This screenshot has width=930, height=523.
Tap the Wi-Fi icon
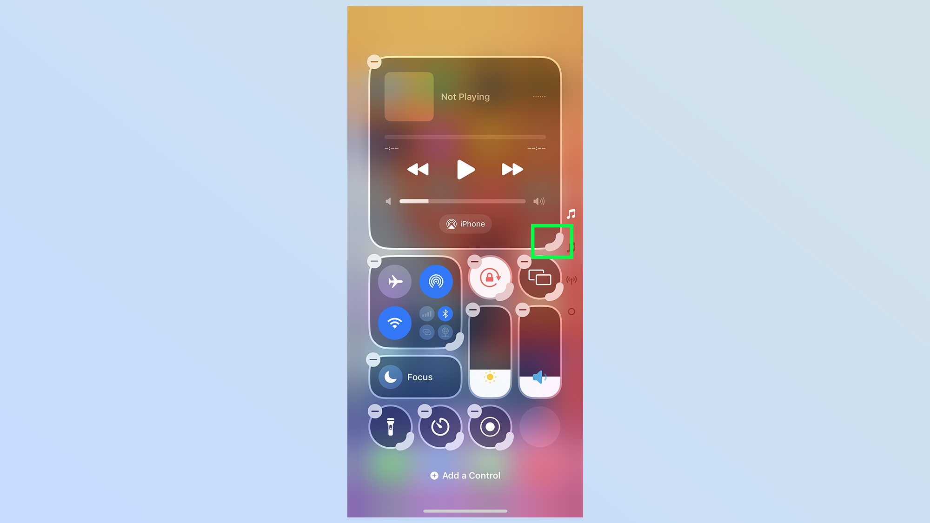click(394, 323)
